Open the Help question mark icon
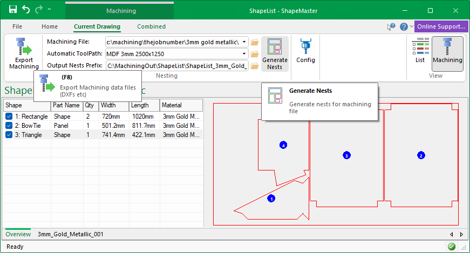This screenshot has width=470, height=253. pos(403,26)
